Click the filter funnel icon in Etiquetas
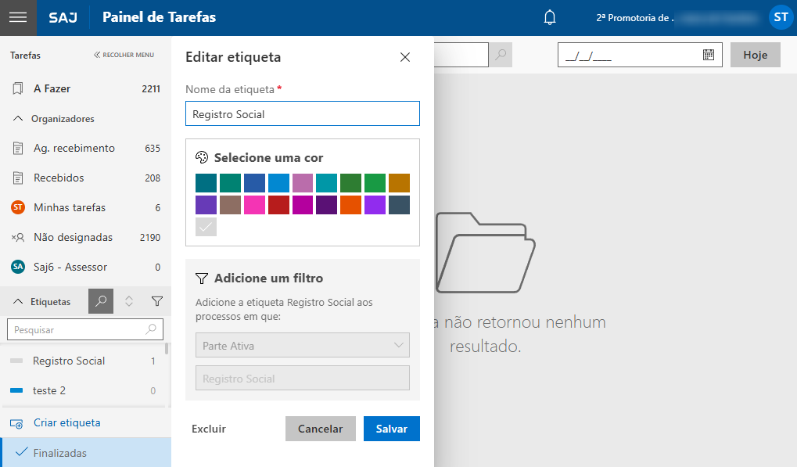The width and height of the screenshot is (797, 467). click(156, 301)
